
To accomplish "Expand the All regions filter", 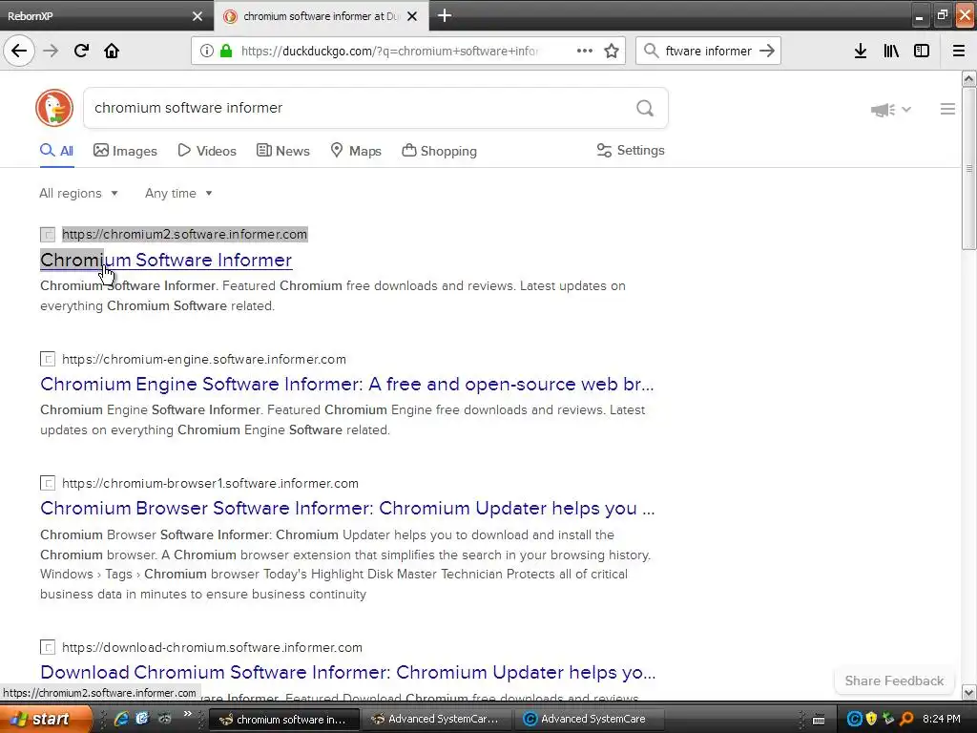I will [78, 193].
